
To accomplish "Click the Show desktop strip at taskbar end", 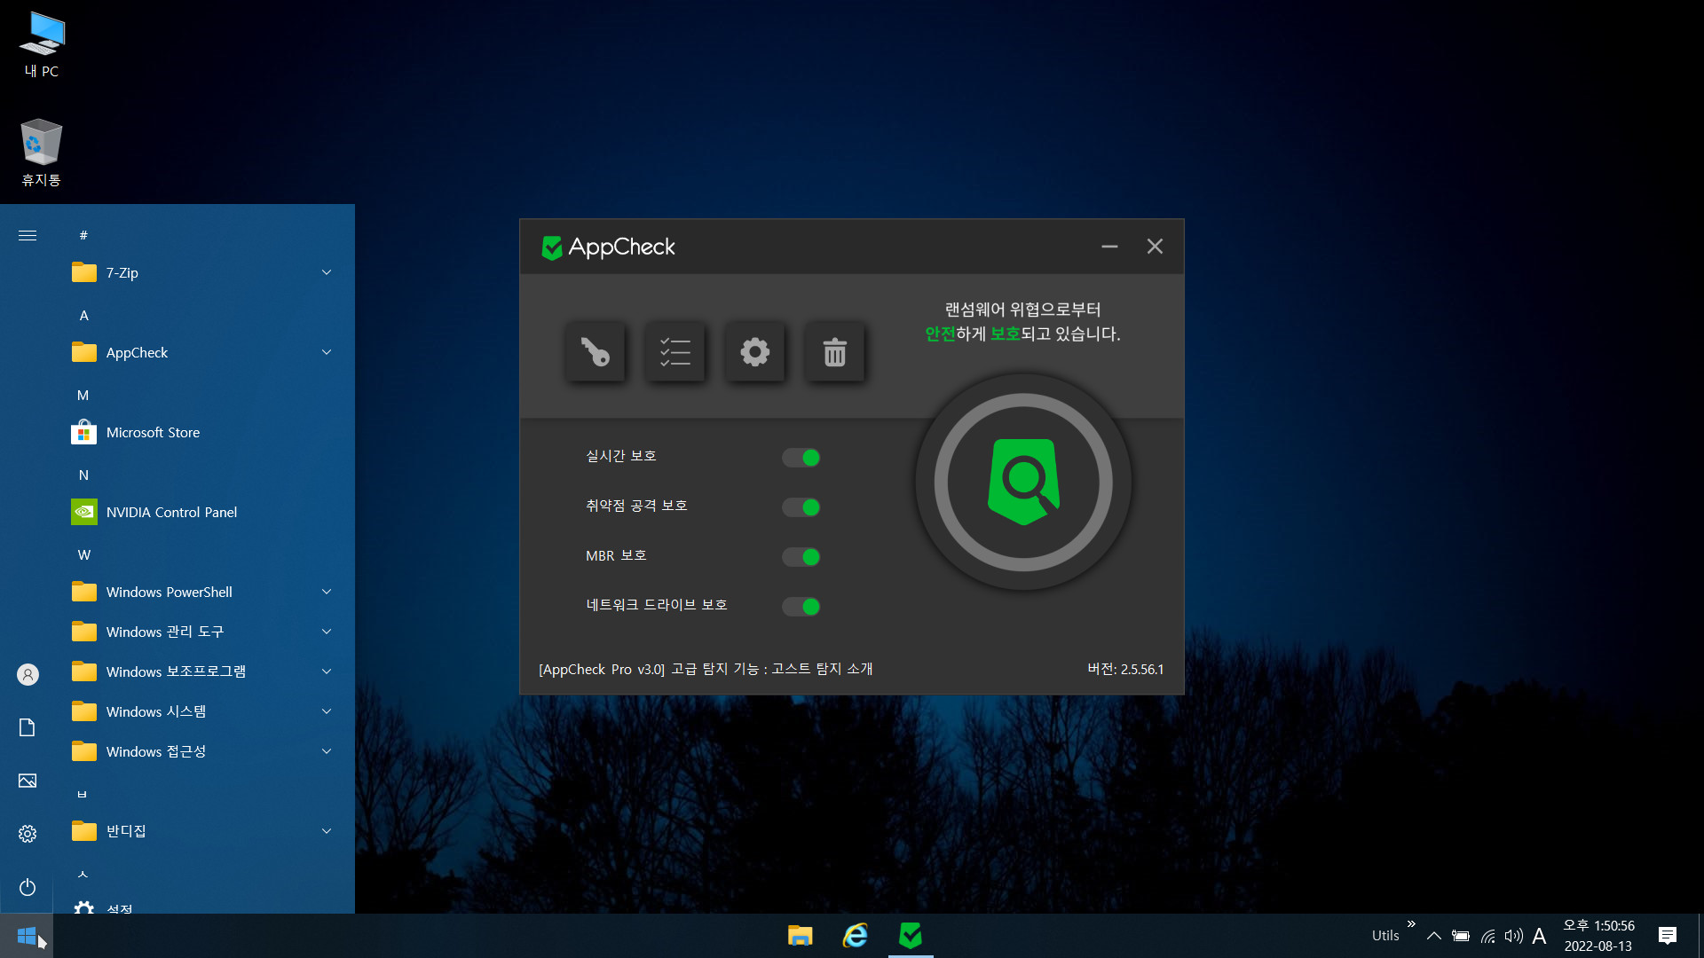I will click(x=1700, y=936).
